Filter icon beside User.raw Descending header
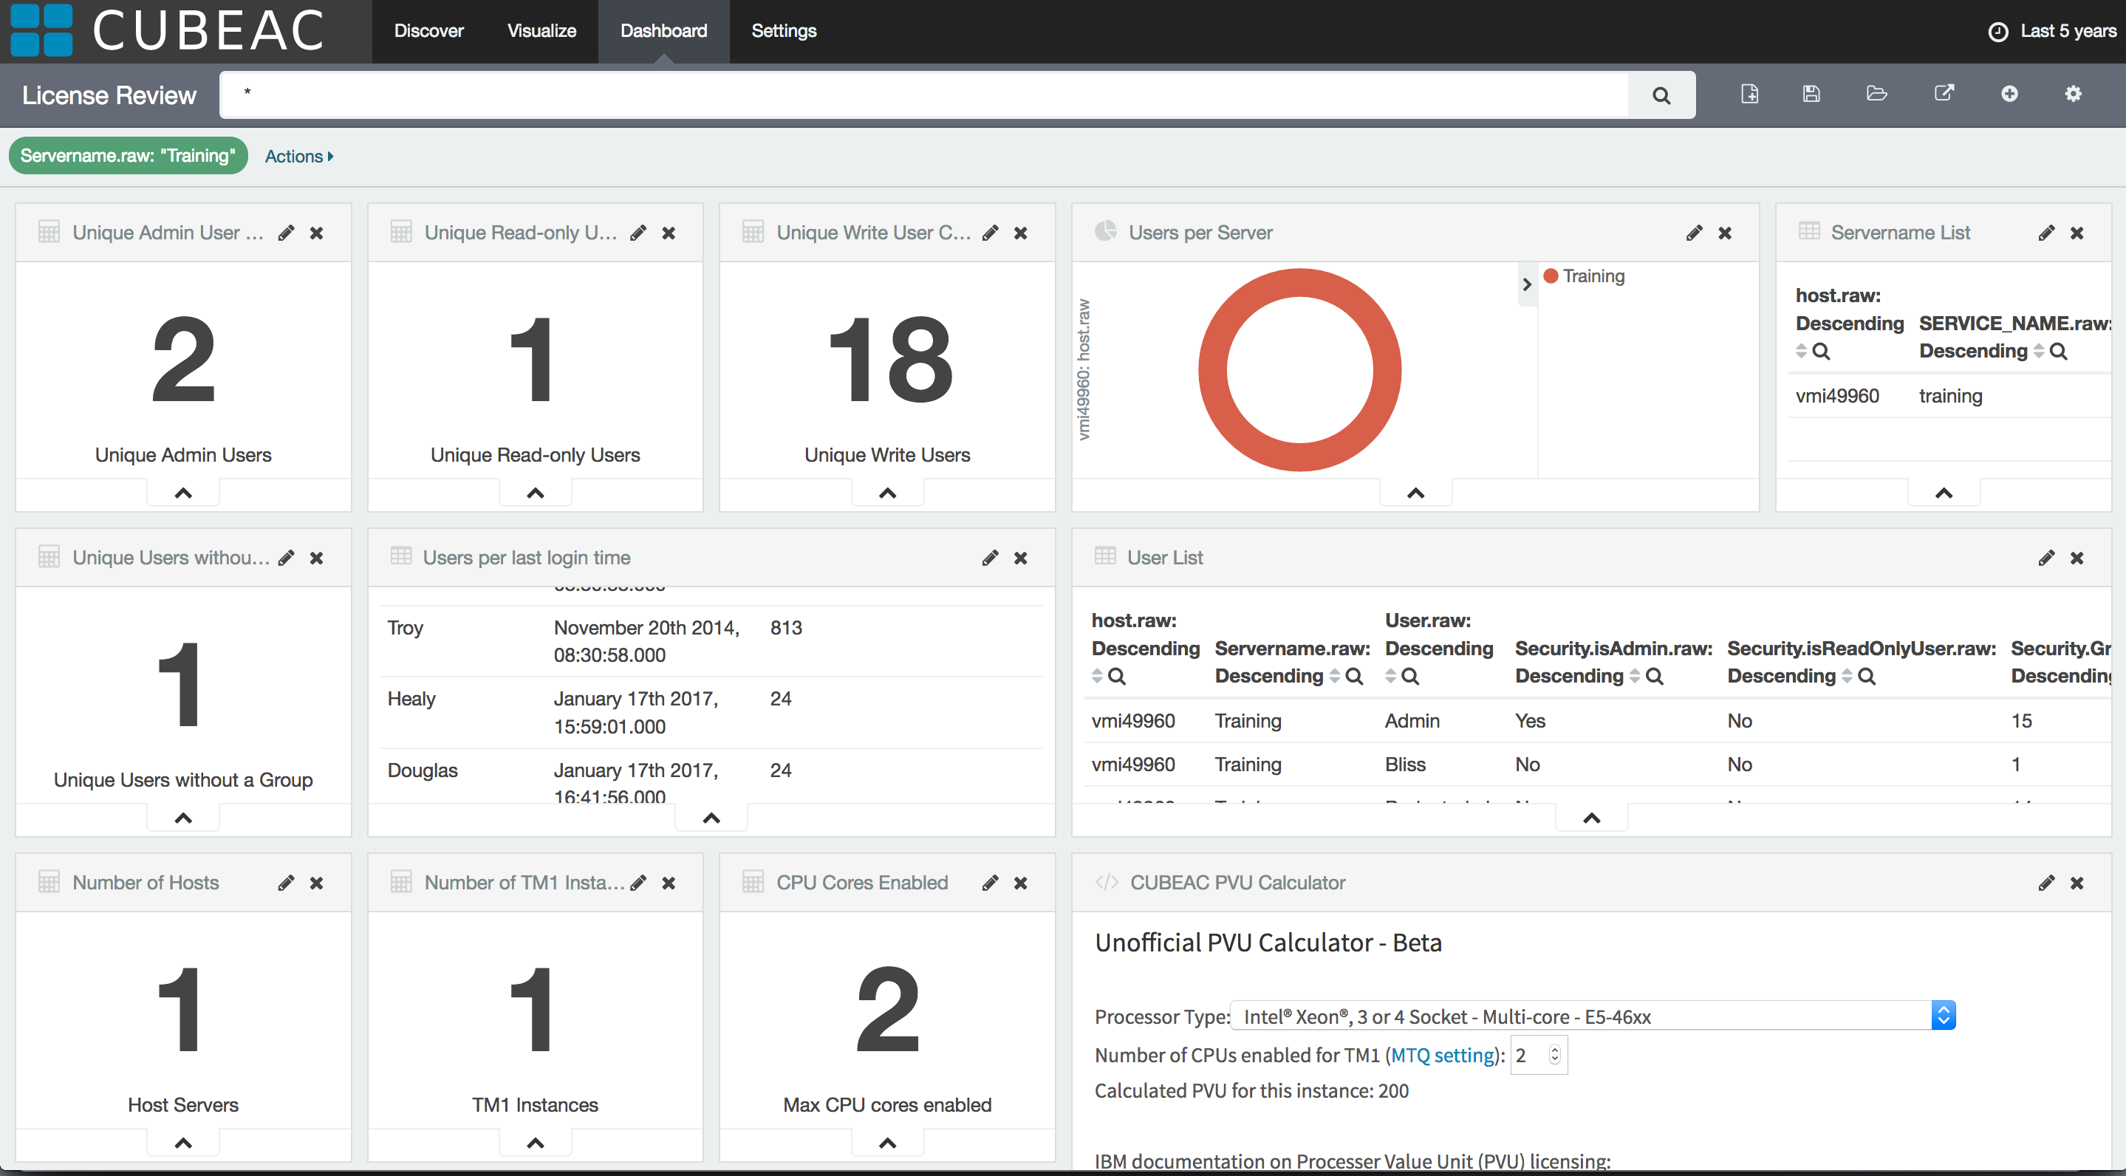2126x1176 pixels. coord(1410,677)
